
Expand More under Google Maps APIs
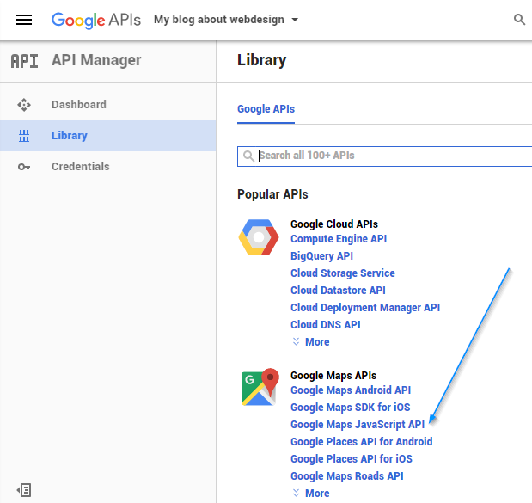tap(311, 494)
